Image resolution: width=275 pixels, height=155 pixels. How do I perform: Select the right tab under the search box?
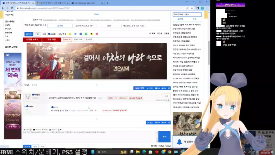click(x=195, y=19)
